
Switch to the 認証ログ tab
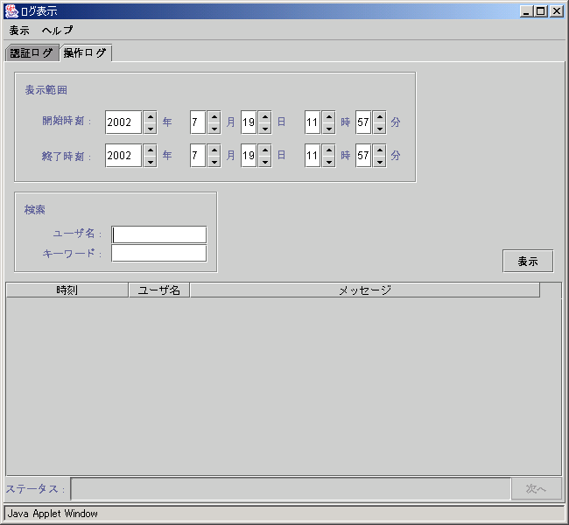pyautogui.click(x=31, y=52)
